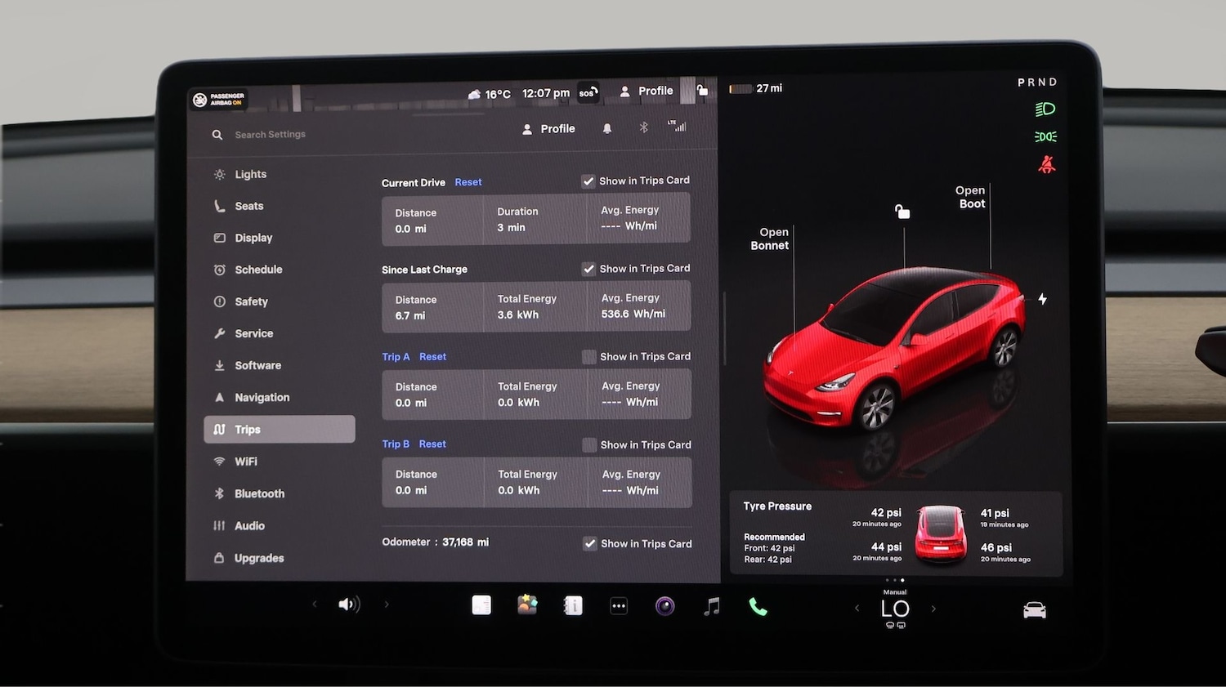Open the app launcher with three dots
This screenshot has height=687, width=1226.
[x=619, y=605]
